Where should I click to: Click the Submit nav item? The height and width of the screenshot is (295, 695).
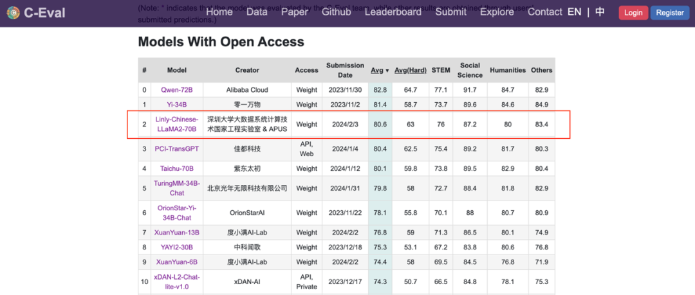(x=451, y=12)
